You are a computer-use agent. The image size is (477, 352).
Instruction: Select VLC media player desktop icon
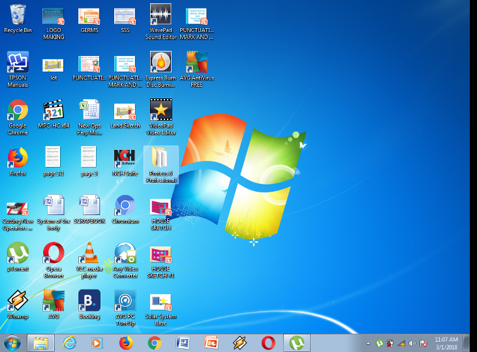(x=89, y=254)
